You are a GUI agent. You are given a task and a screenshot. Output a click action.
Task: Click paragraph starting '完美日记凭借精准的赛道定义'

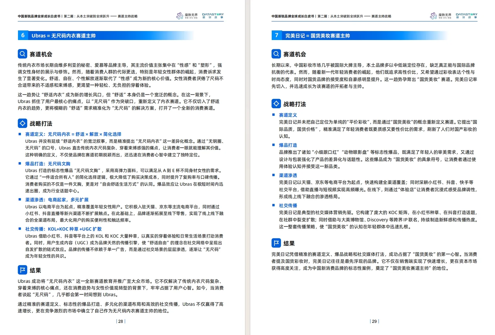point(374,261)
